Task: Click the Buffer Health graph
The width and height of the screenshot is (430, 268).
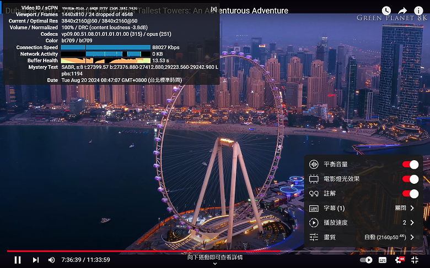Action: [x=106, y=61]
